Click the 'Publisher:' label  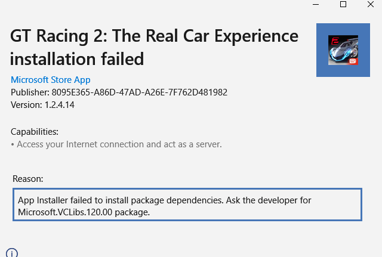30,92
